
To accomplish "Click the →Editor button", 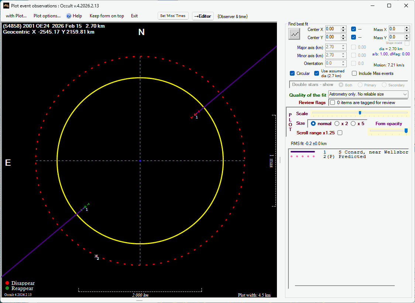I will coord(203,16).
